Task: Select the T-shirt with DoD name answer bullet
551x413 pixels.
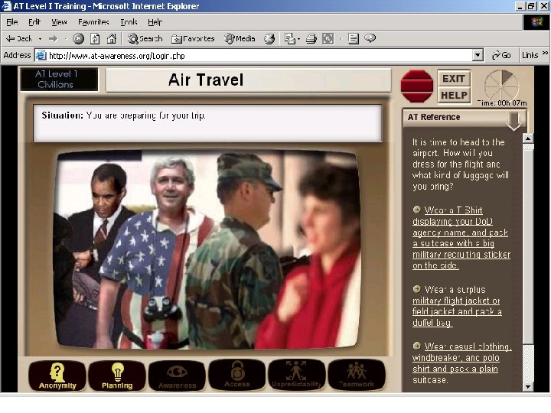Action: click(417, 210)
